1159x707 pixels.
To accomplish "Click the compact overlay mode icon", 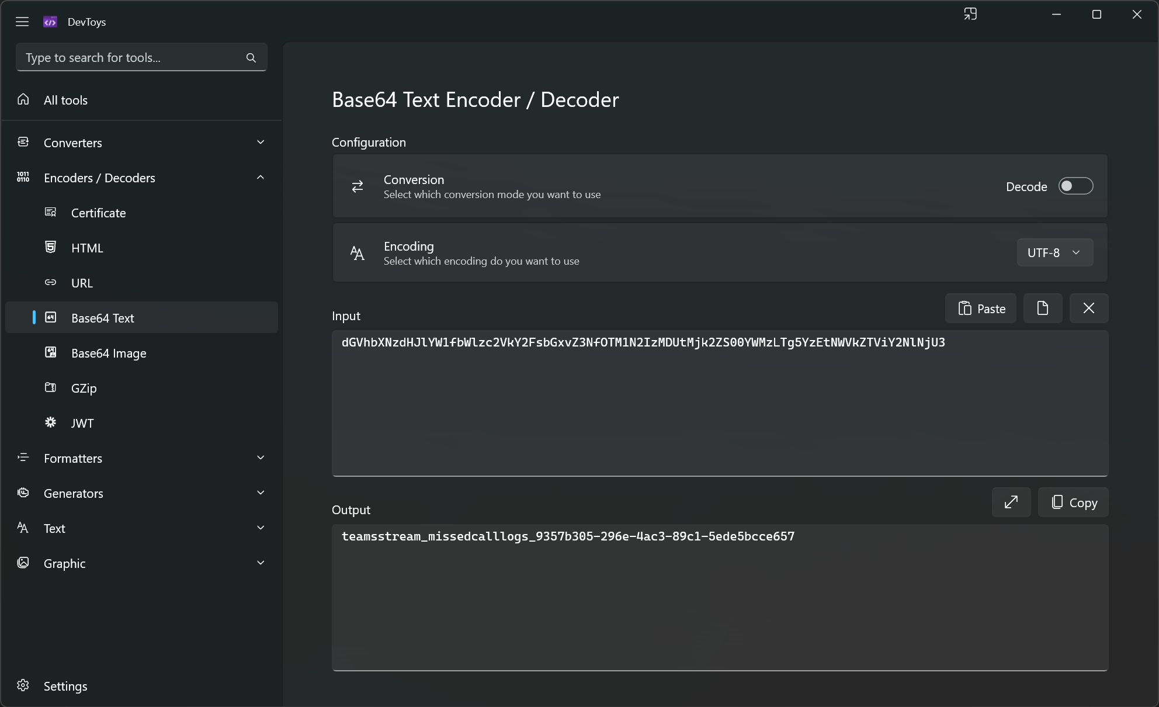I will 970,14.
